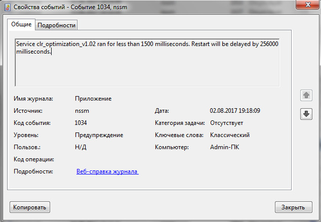Click the Дата label
The width and height of the screenshot is (321, 222).
[162, 111]
